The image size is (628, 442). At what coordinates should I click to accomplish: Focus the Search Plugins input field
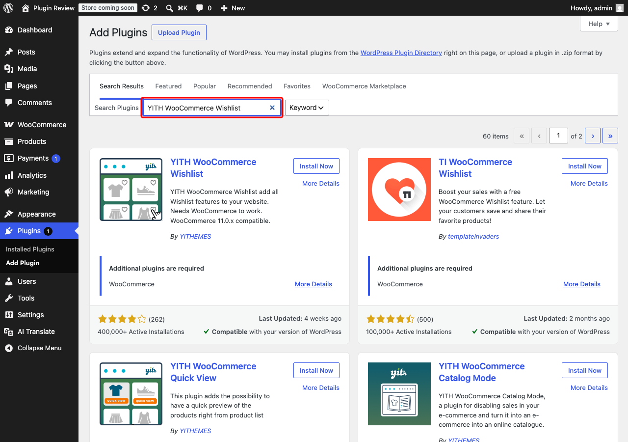pyautogui.click(x=212, y=108)
